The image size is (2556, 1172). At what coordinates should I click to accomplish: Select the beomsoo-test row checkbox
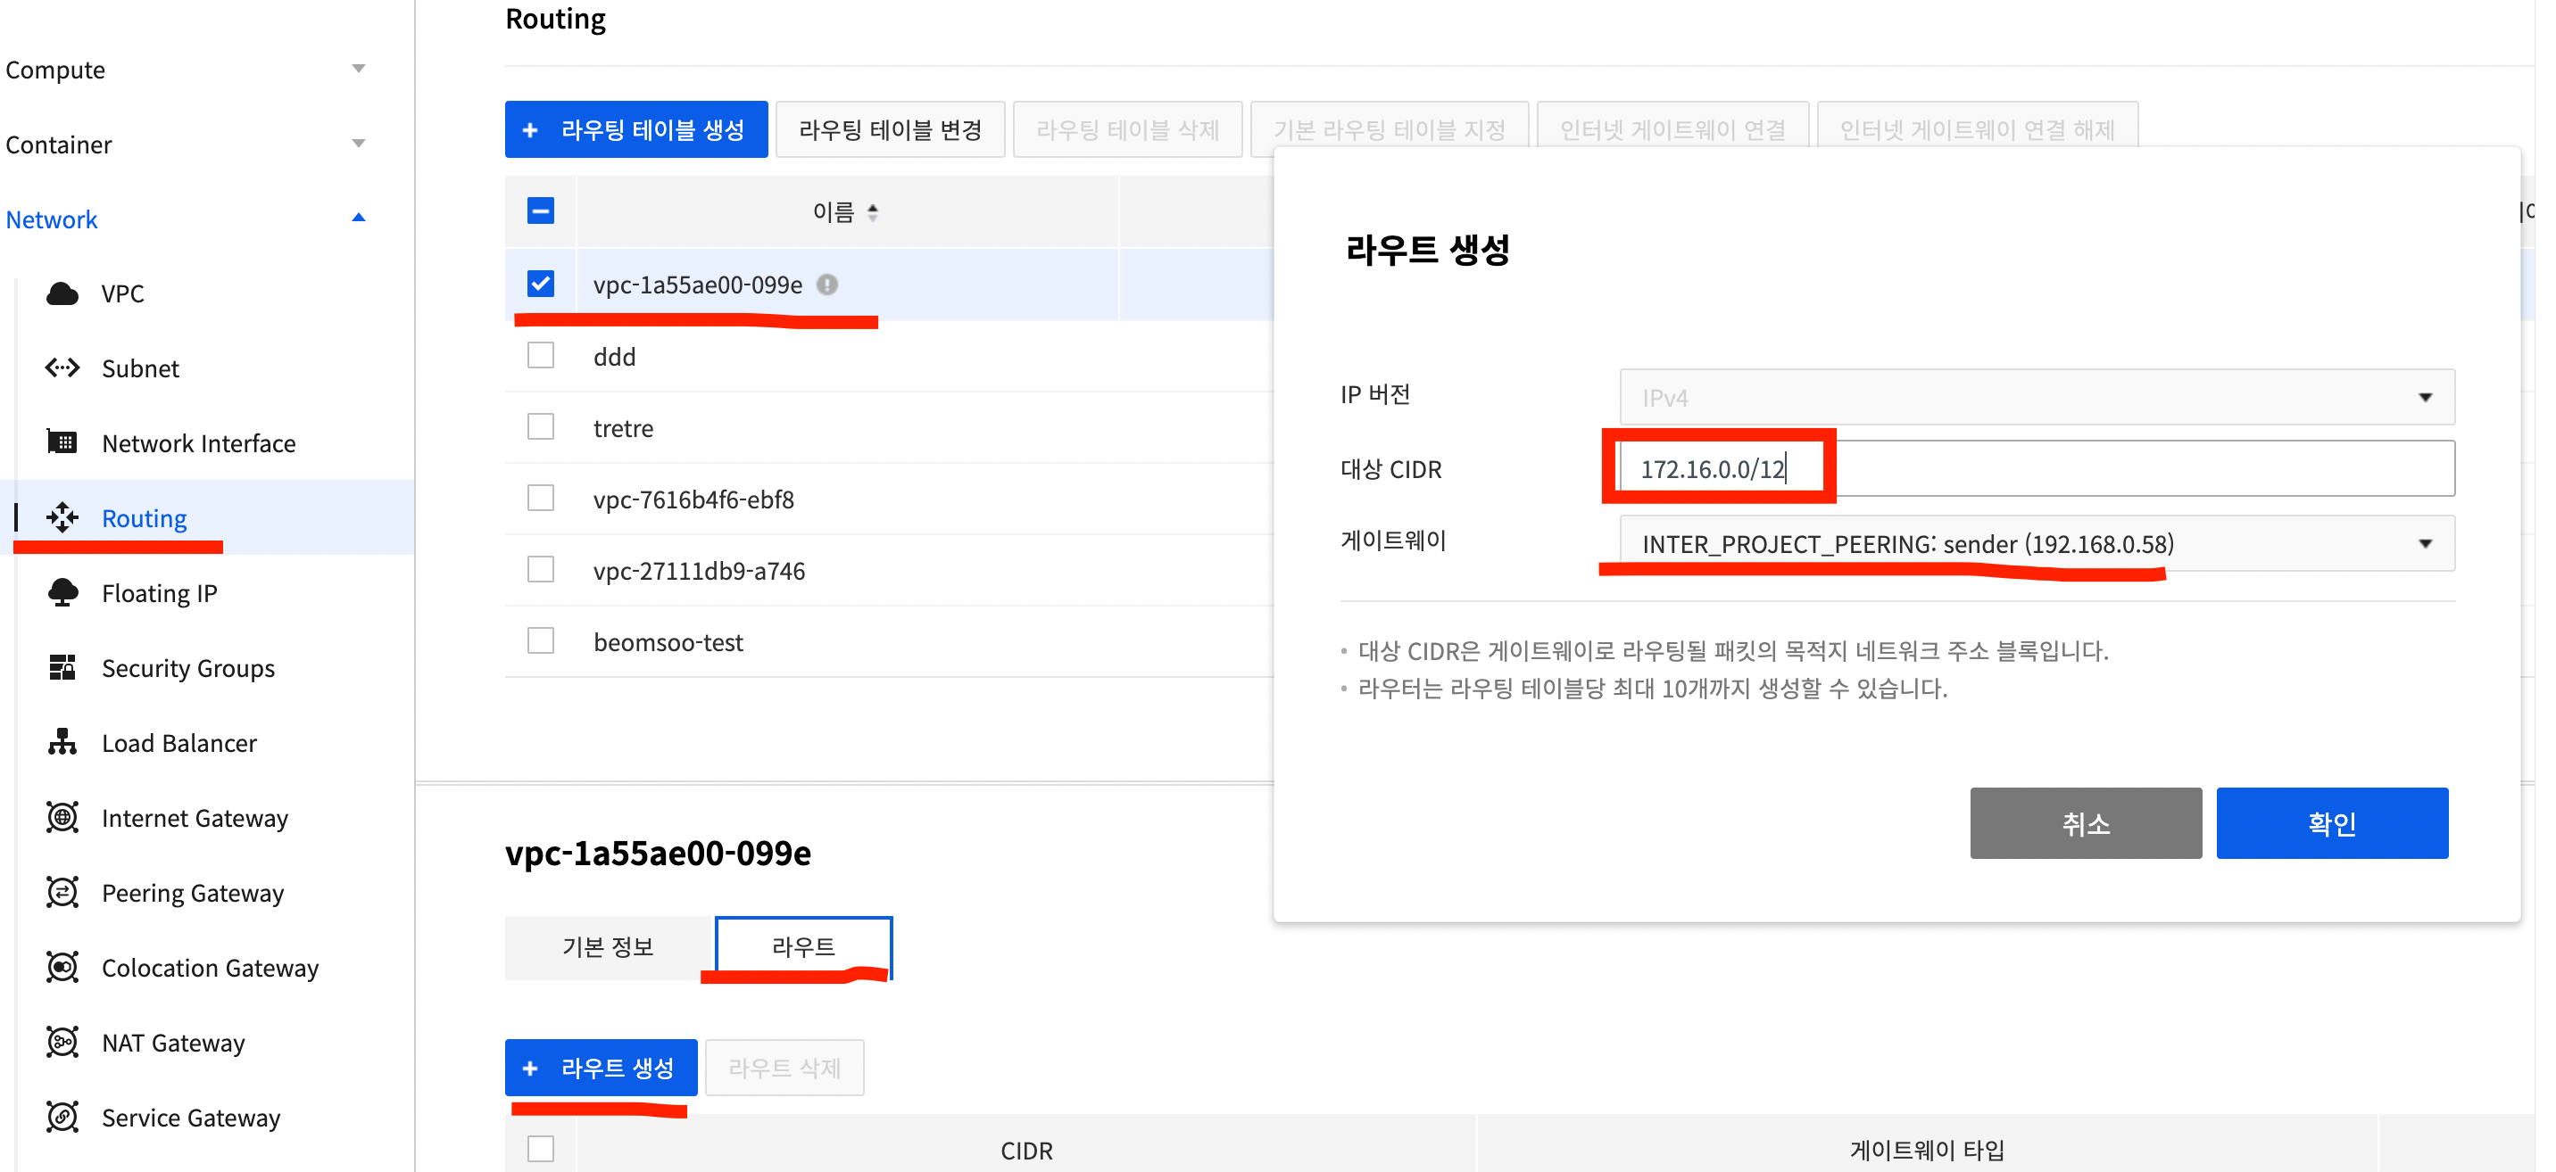(541, 640)
